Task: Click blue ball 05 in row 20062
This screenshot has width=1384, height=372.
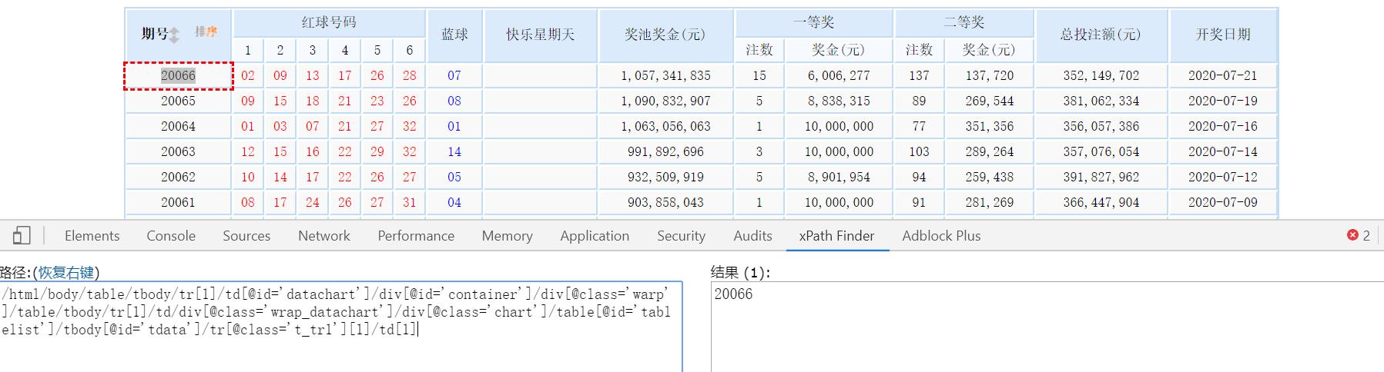Action: (454, 177)
